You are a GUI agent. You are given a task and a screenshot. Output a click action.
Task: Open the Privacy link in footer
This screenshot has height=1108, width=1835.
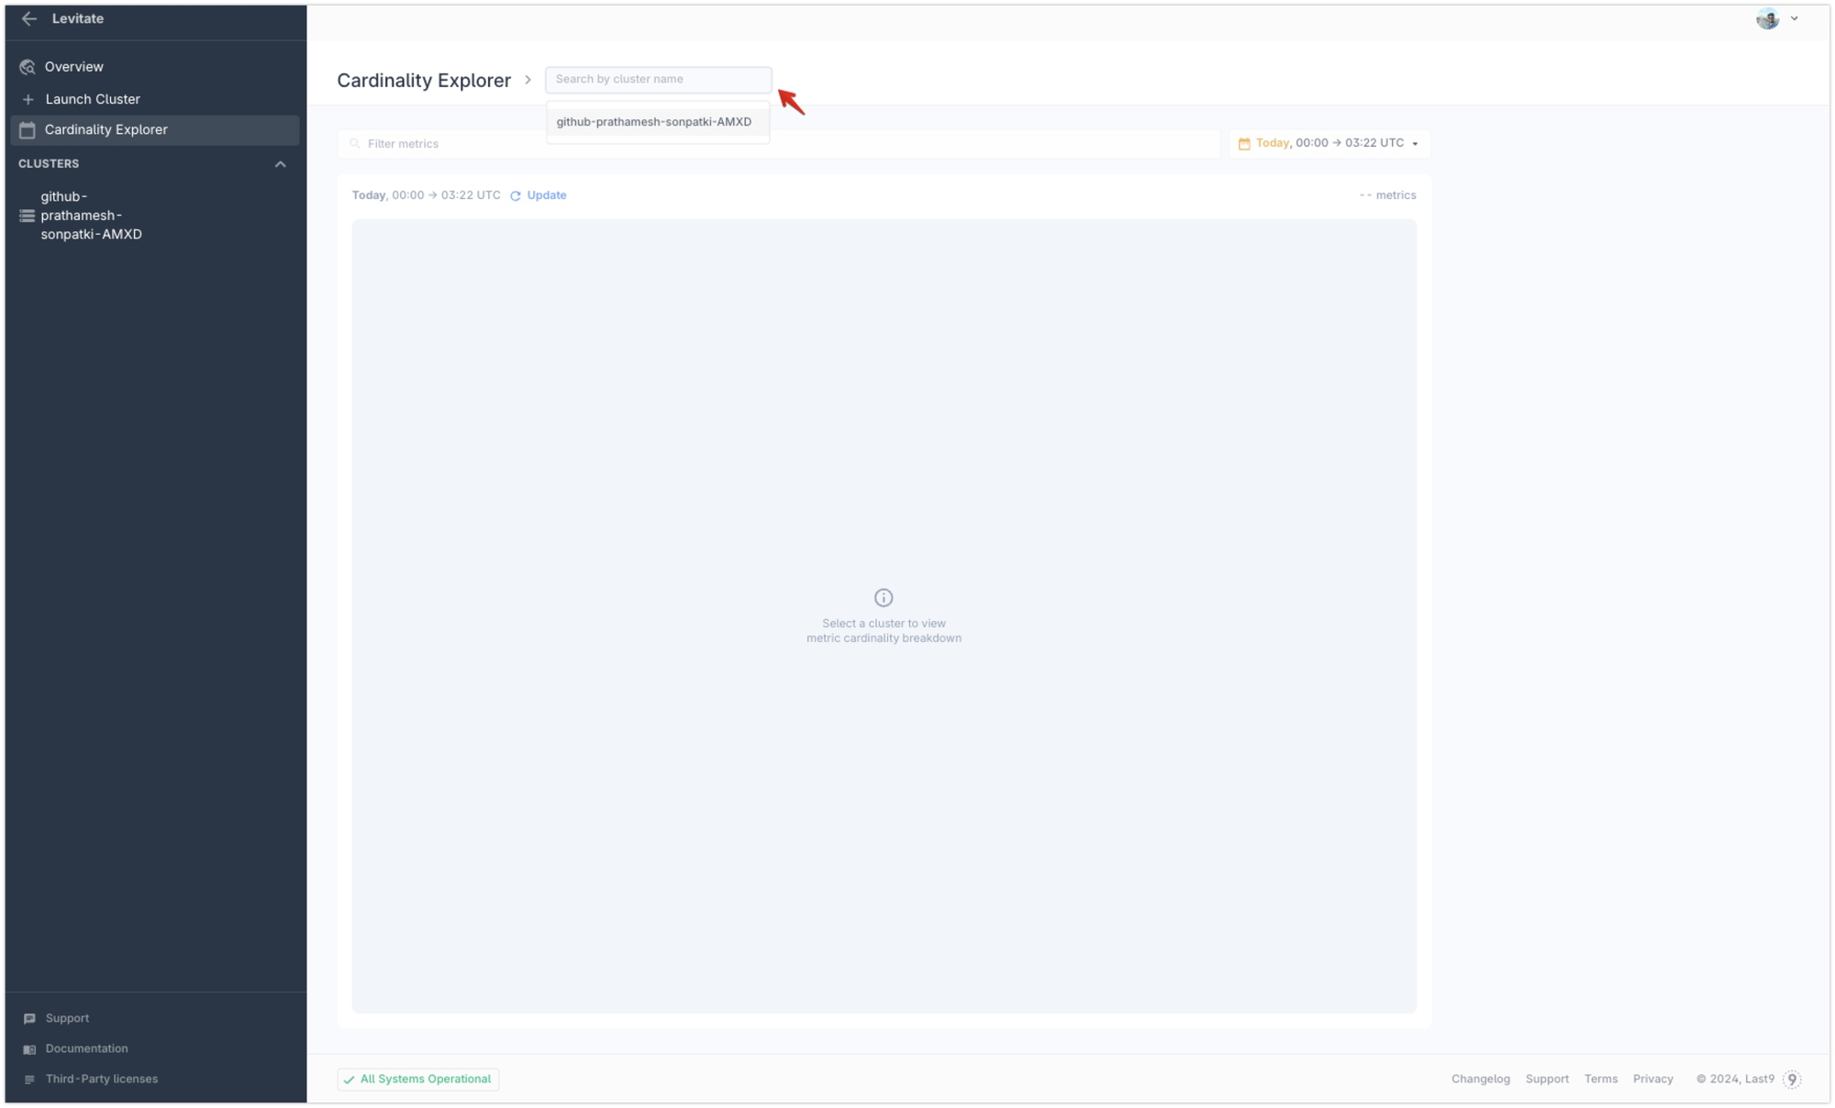click(1653, 1079)
